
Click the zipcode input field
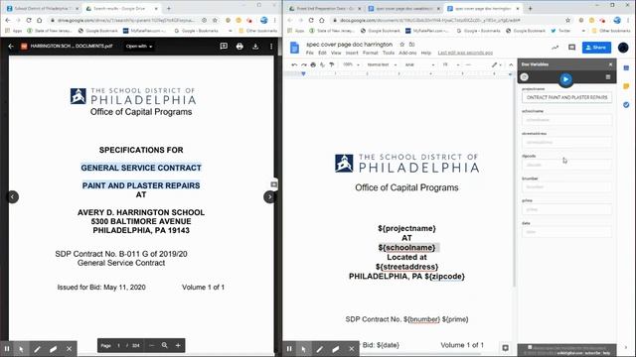(x=566, y=165)
